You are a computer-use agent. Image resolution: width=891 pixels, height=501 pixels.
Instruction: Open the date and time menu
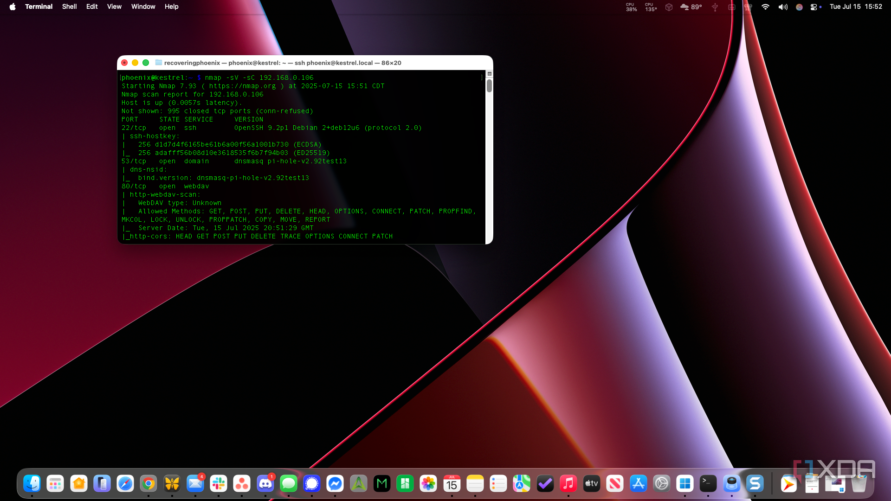[x=855, y=6]
